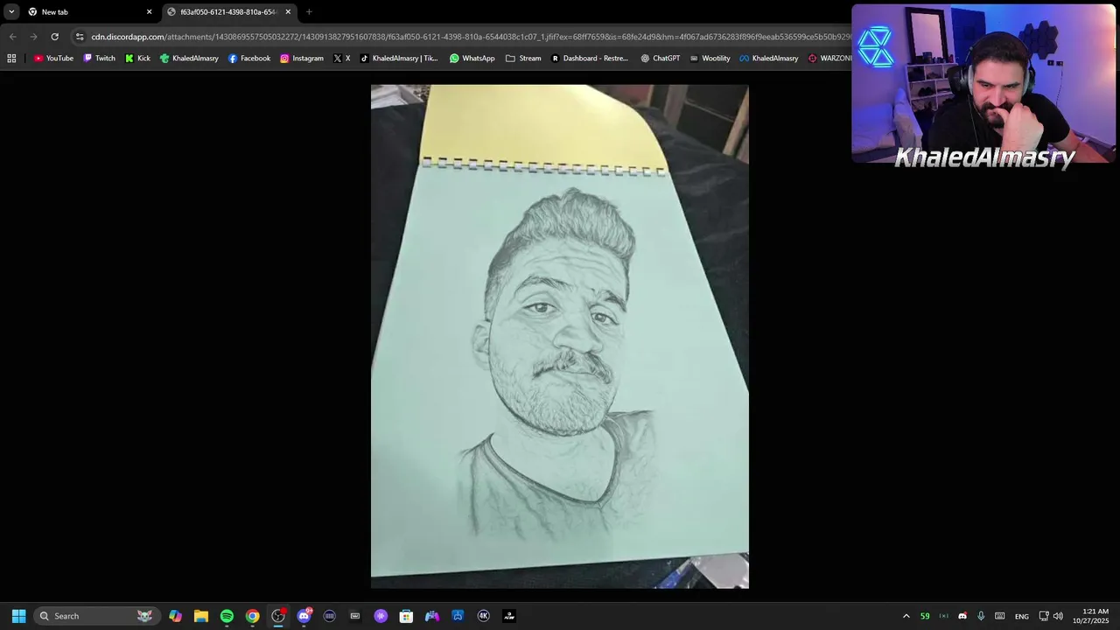Close the New tab browser tab

pos(149,12)
